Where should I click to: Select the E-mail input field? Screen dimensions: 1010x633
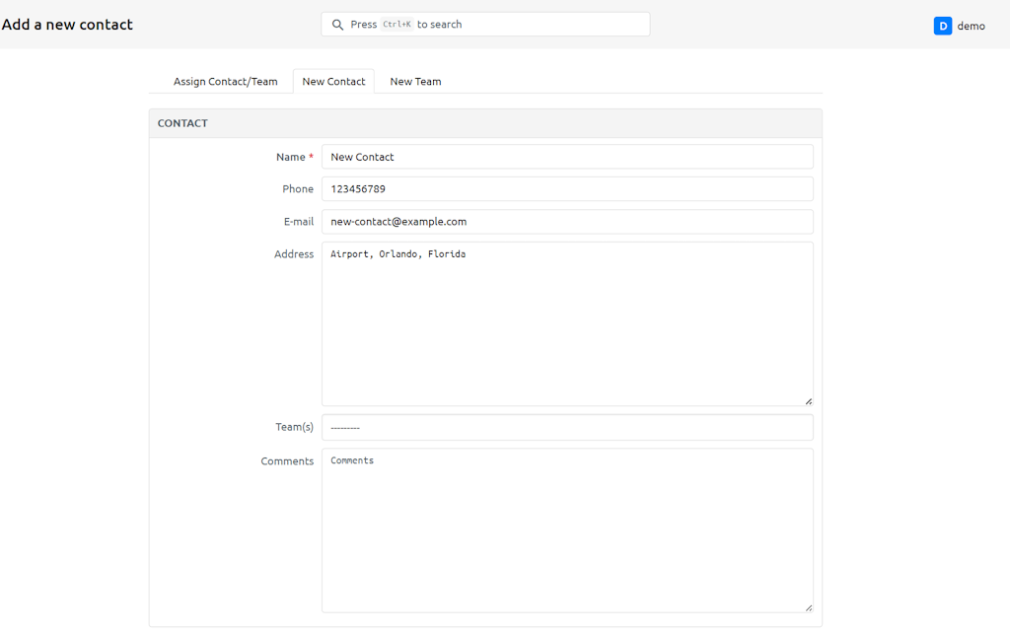coord(567,222)
